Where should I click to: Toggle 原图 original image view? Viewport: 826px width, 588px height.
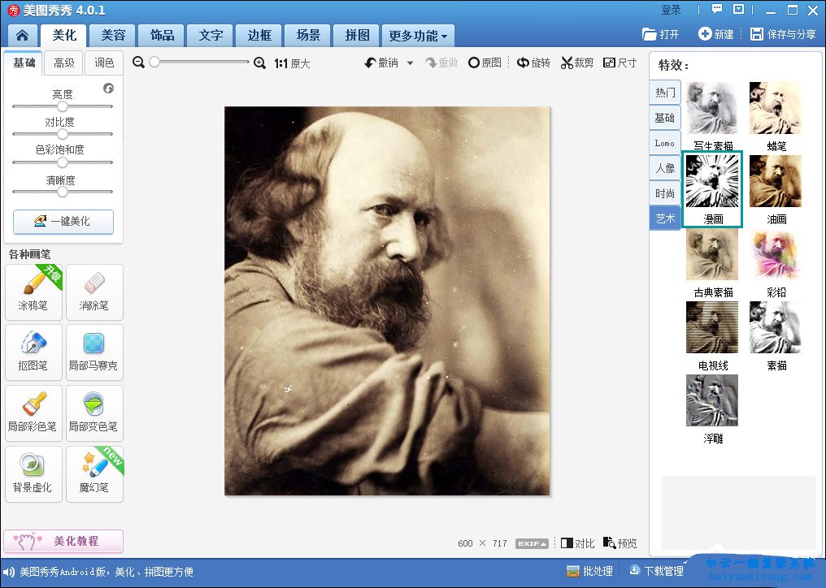pos(485,63)
